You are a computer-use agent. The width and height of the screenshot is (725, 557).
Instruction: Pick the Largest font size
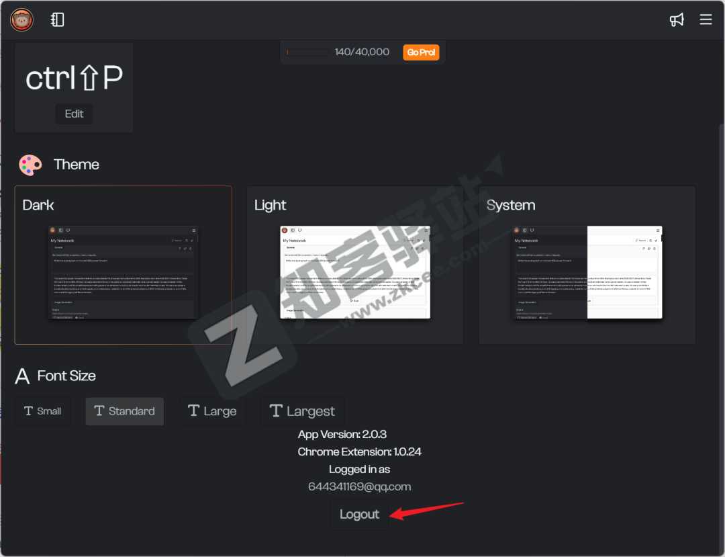point(301,411)
